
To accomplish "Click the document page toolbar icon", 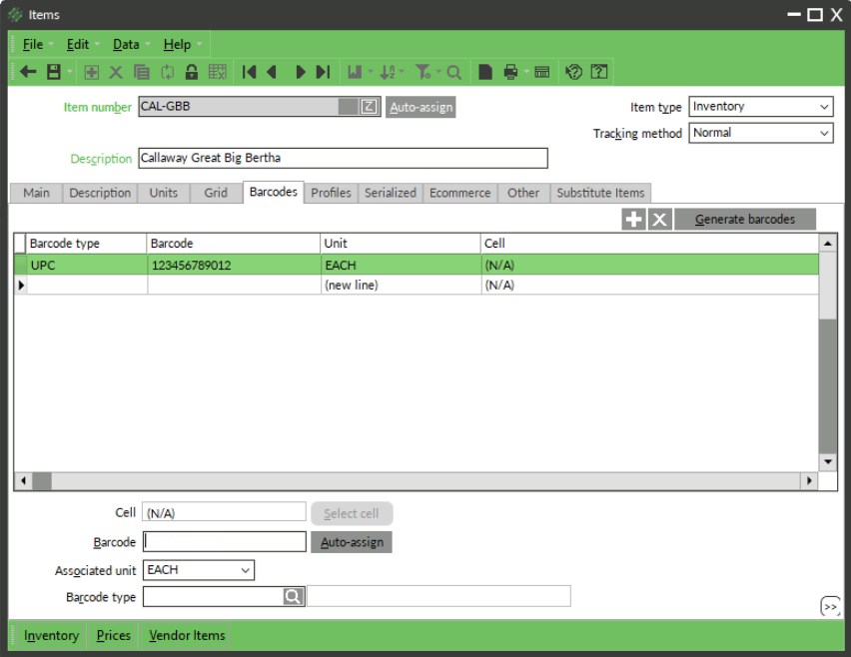I will 485,72.
